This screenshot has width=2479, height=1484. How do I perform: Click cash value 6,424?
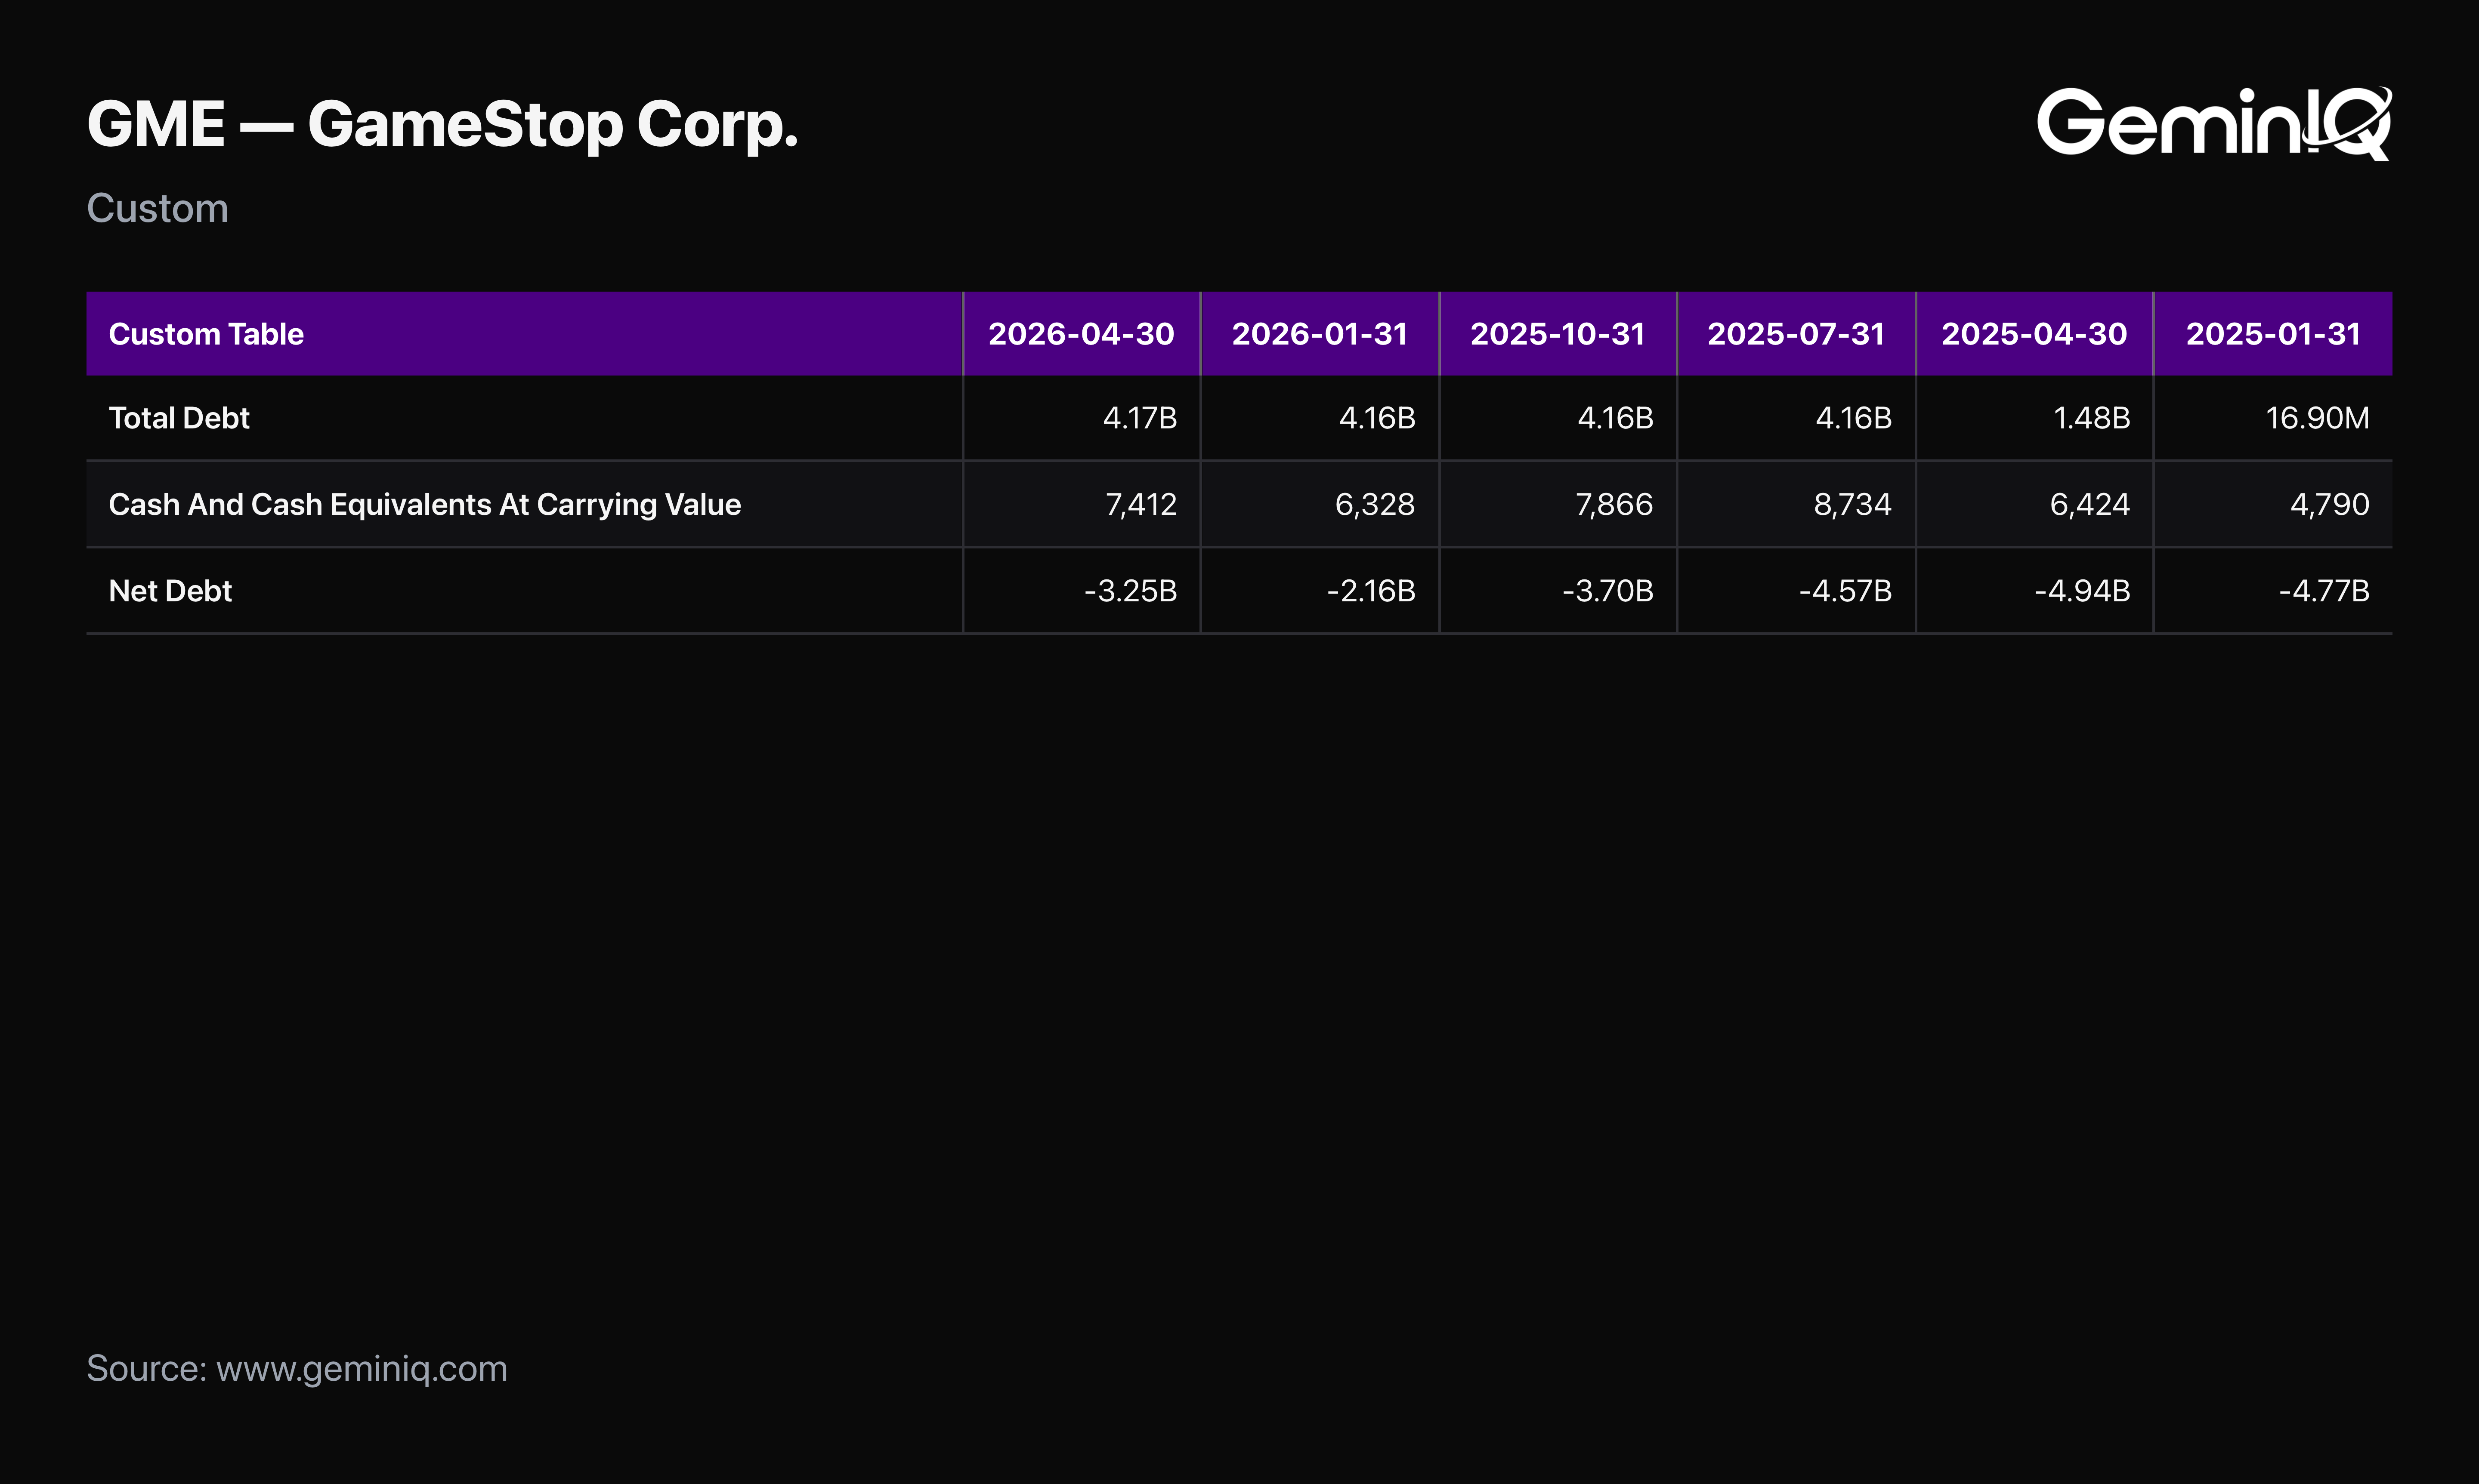(x=2090, y=504)
